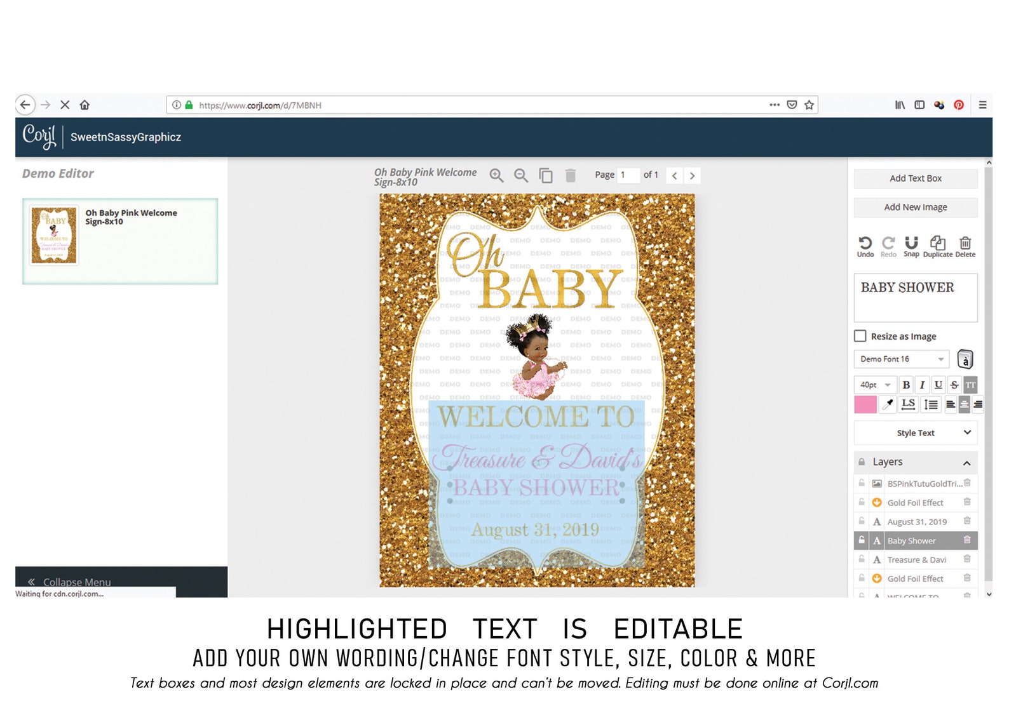1009x720 pixels.
Task: Open the Demo Font 16 dropdown
Action: (x=901, y=359)
